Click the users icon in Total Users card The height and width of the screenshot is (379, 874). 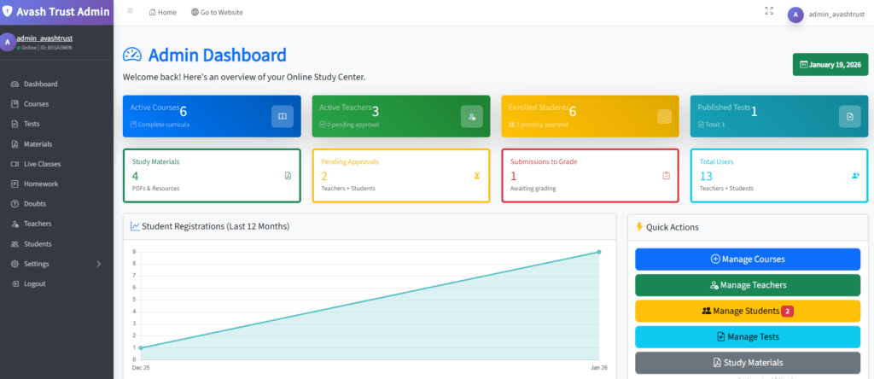click(855, 176)
